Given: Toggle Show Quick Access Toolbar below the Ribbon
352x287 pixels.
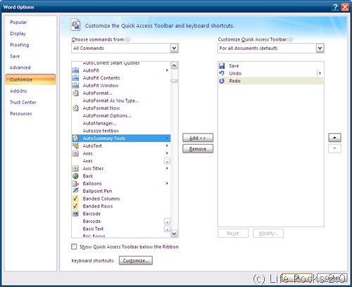Looking at the screenshot, I should [x=74, y=246].
